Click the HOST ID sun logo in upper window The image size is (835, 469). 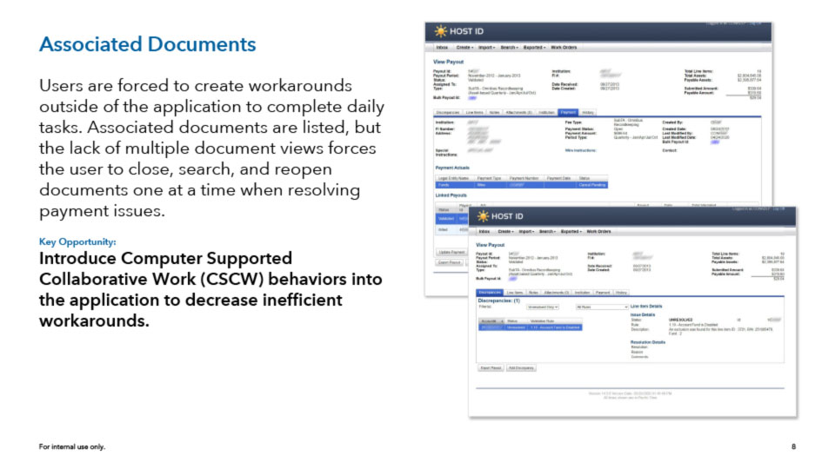pyautogui.click(x=441, y=31)
